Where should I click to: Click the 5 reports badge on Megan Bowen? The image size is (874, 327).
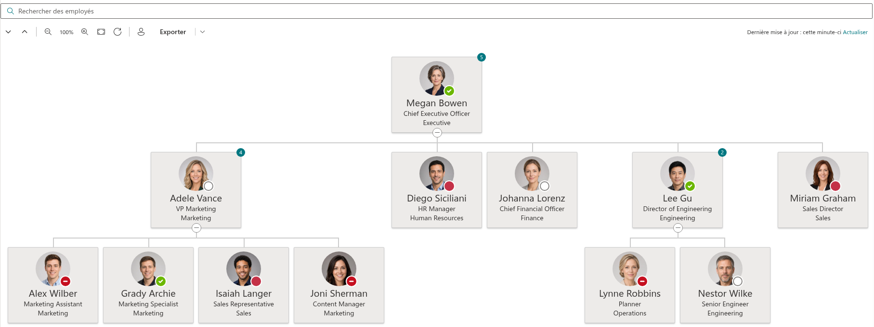coord(482,57)
